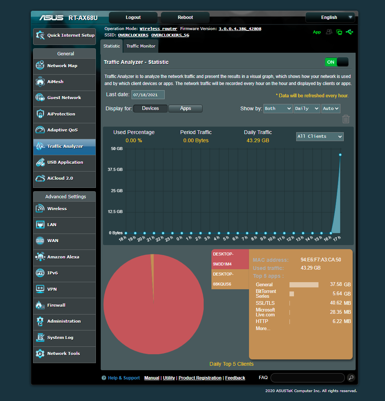Screen dimensions: 385x401
Task: Click the FAQ search magnifier icon
Action: (351, 378)
